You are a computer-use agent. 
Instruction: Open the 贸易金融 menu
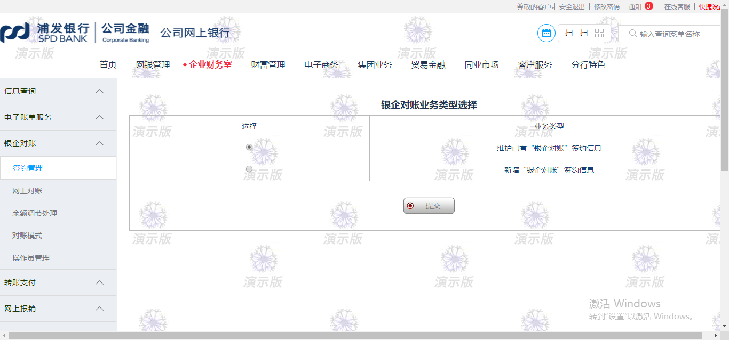pos(429,65)
